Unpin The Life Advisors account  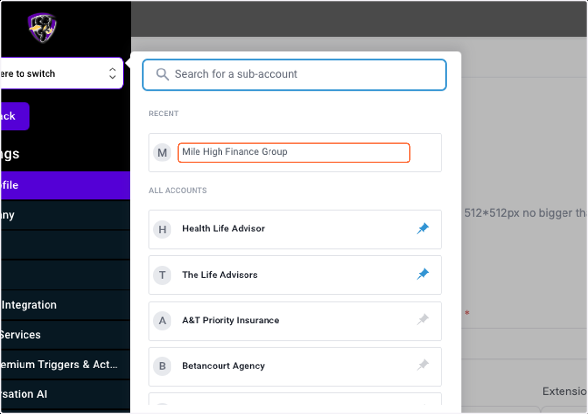(x=423, y=275)
